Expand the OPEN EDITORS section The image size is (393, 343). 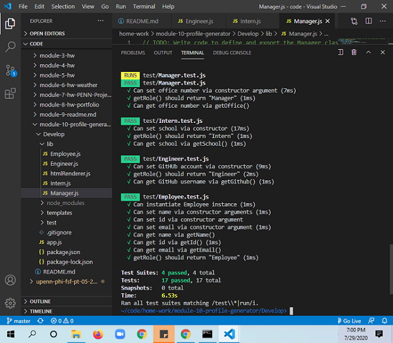(67, 33)
